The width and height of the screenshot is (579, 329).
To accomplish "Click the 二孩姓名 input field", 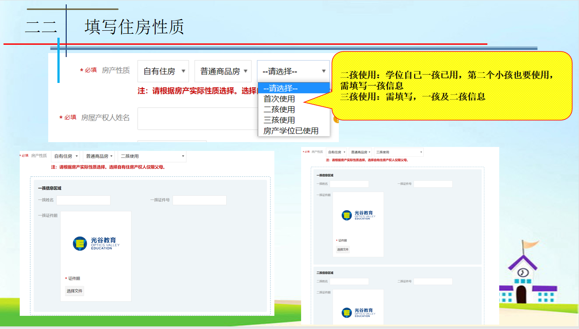I will pos(349,282).
